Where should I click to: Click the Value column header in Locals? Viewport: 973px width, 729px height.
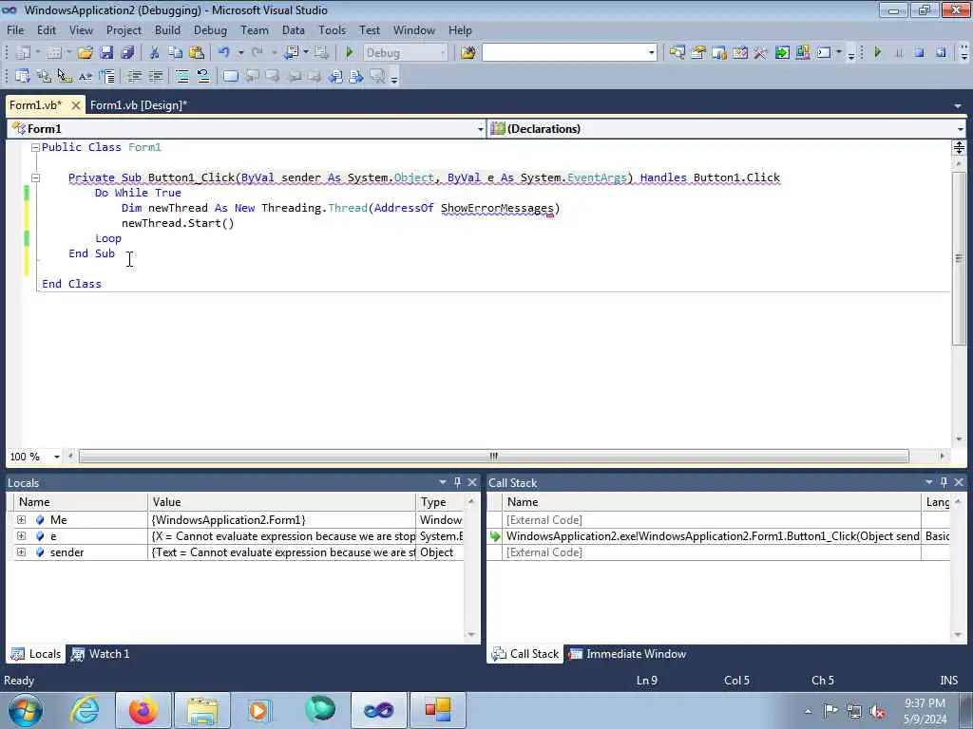pyautogui.click(x=281, y=502)
